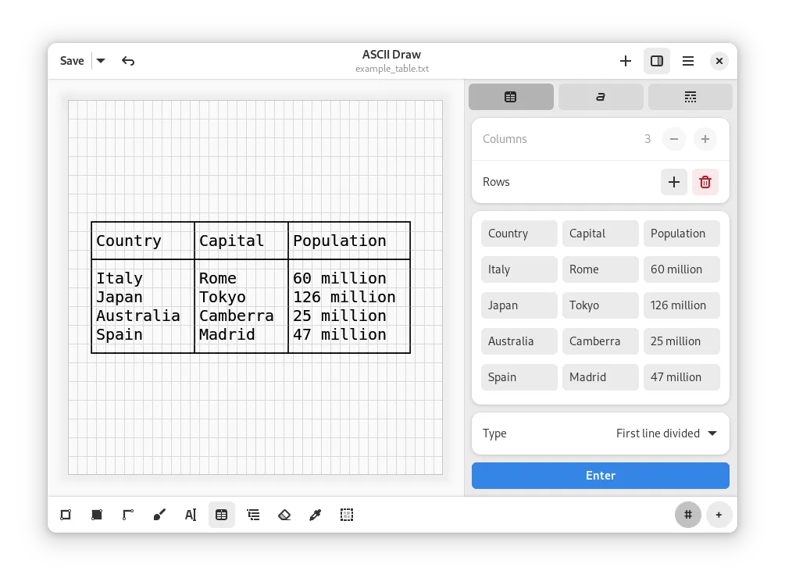Toggle the Table tool in bottom toolbar
This screenshot has height=585, width=785.
[x=222, y=515]
